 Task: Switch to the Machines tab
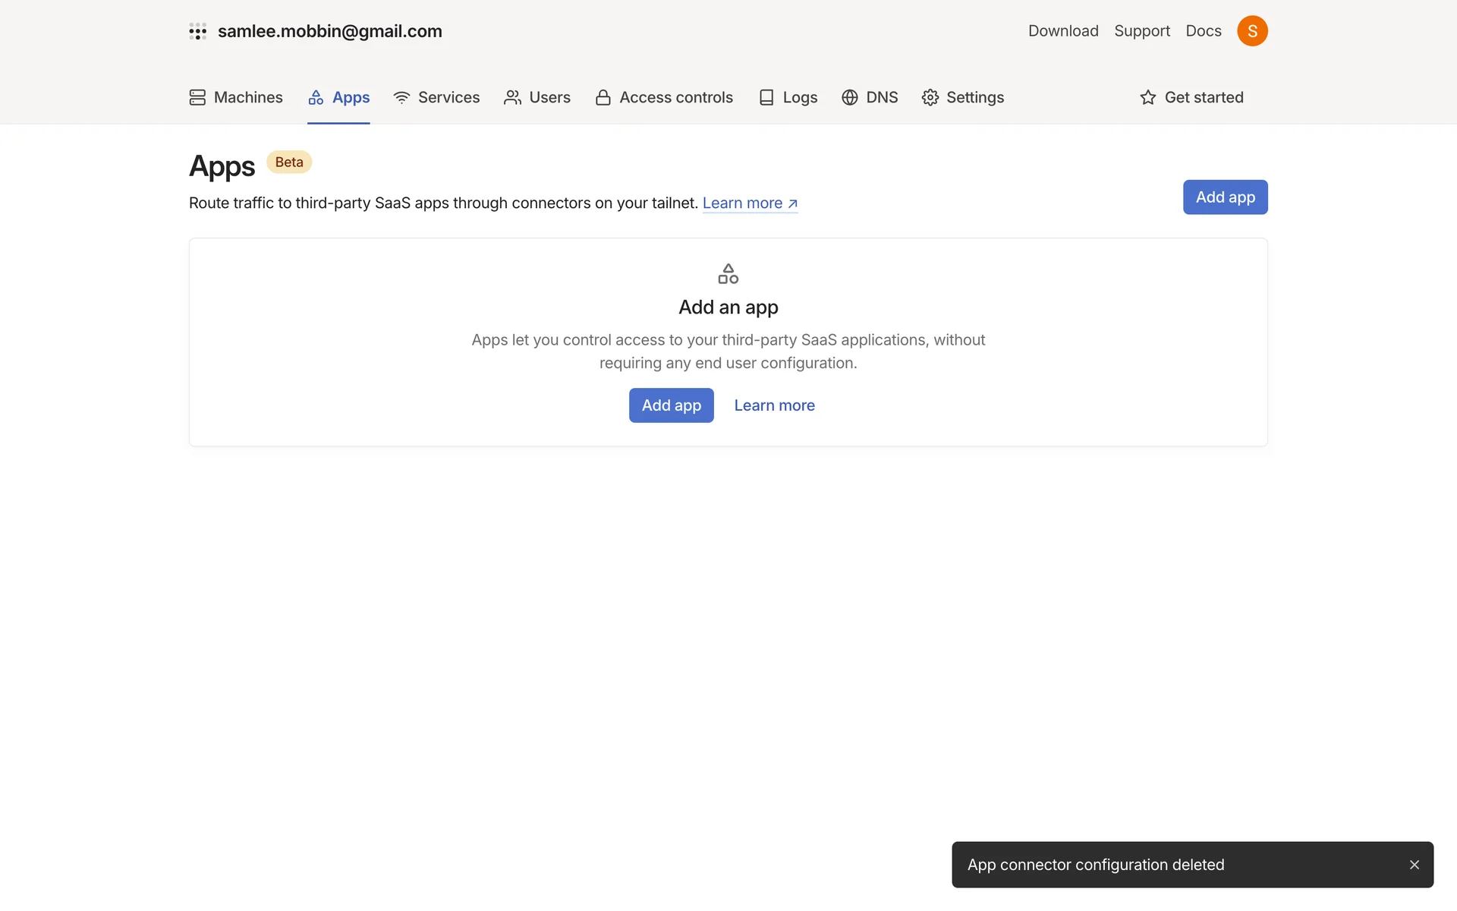pos(248,97)
